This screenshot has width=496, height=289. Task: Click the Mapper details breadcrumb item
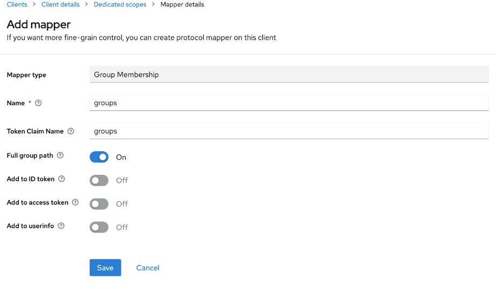point(182,5)
